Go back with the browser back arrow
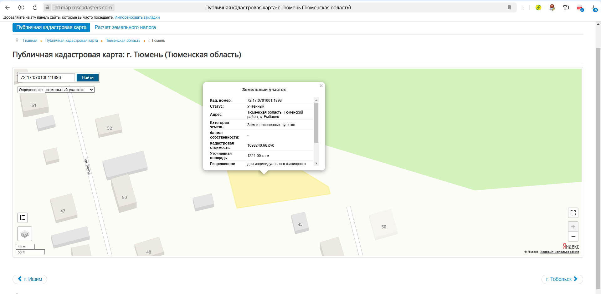This screenshot has width=601, height=294. [8, 7]
